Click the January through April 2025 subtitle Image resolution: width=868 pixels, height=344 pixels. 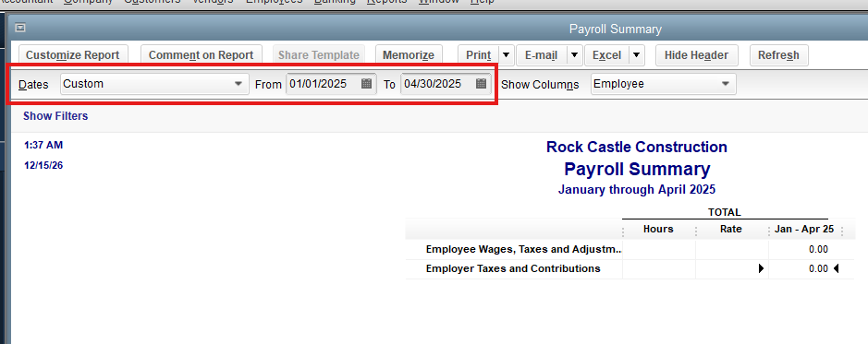point(637,189)
